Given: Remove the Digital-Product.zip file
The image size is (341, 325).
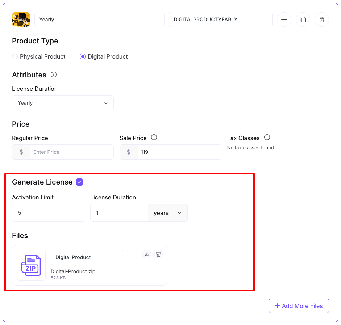Looking at the screenshot, I should point(158,254).
